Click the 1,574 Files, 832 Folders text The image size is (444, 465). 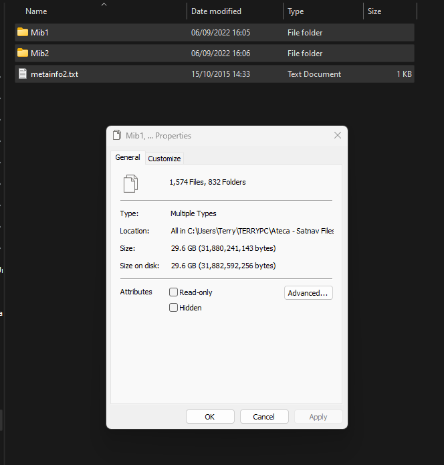[x=207, y=182]
